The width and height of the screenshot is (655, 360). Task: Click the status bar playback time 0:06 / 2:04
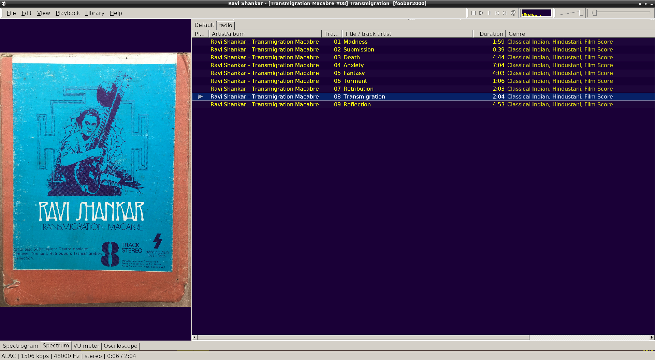pos(121,356)
